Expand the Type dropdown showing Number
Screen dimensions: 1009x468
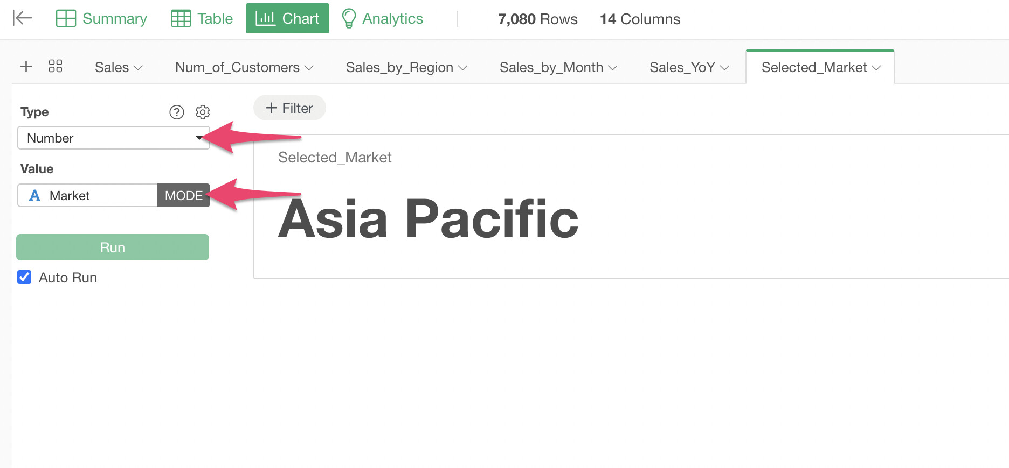click(x=113, y=138)
